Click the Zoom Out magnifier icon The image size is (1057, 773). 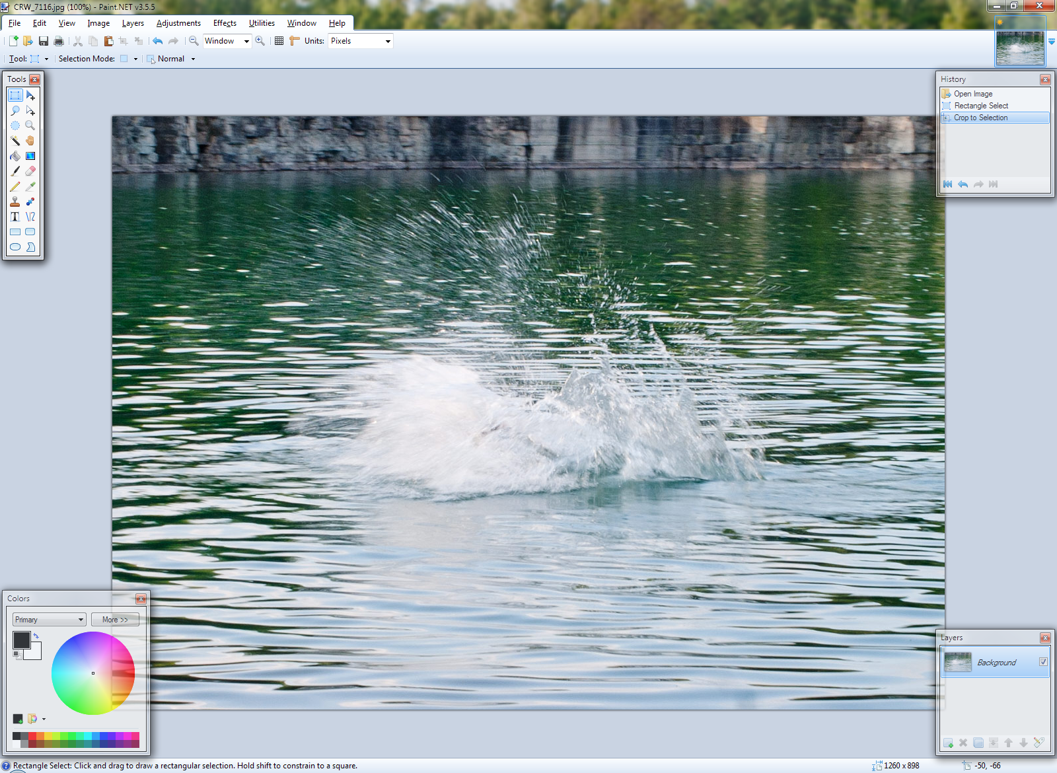click(x=194, y=41)
